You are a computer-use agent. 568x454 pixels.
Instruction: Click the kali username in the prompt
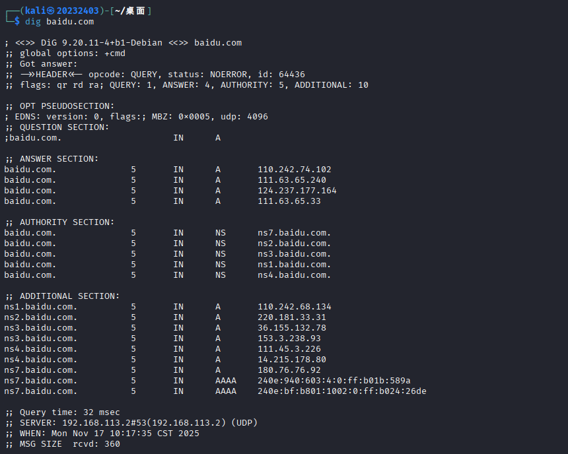36,11
